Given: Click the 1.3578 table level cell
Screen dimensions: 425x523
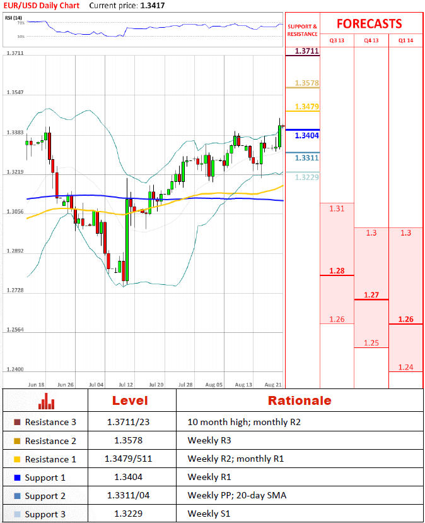Looking at the screenshot, I should 128,441.
